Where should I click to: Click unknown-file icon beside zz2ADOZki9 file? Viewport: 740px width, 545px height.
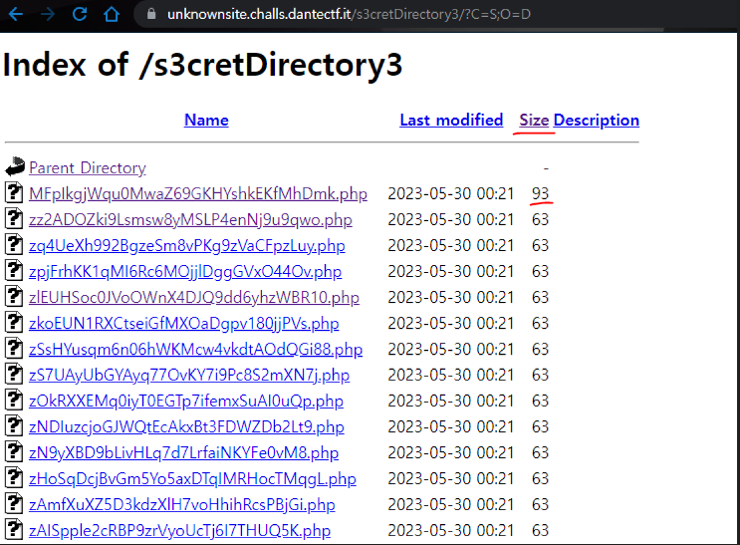click(x=14, y=218)
